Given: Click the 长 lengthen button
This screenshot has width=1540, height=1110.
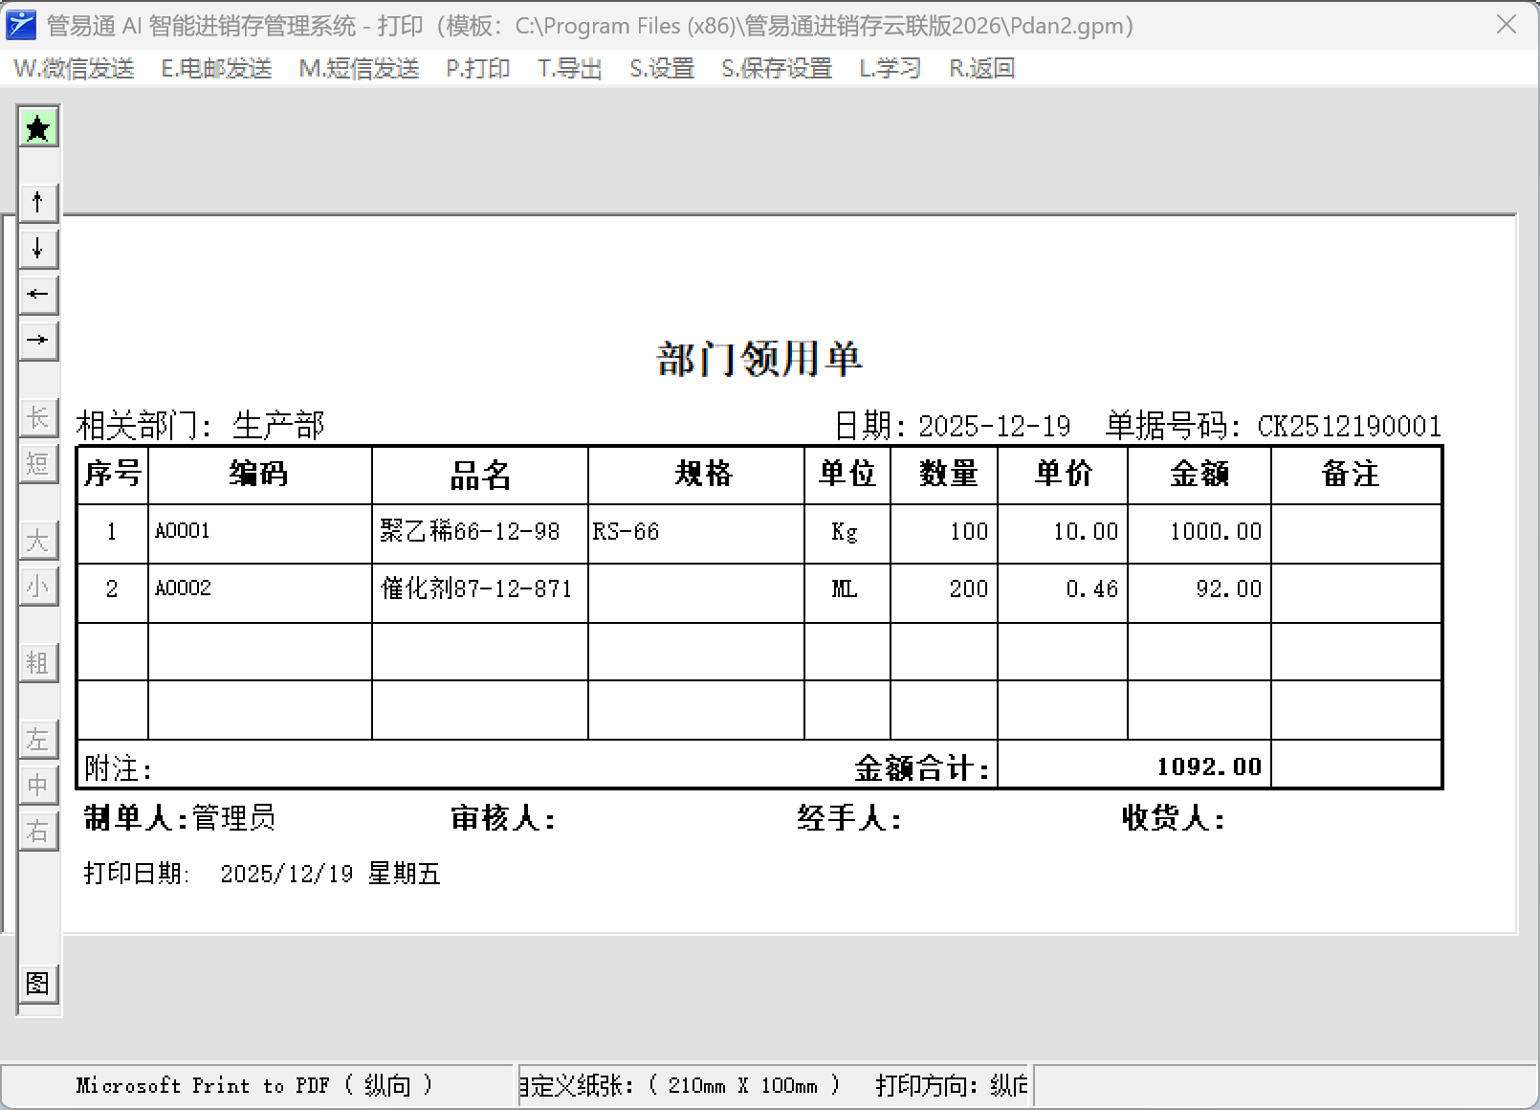Looking at the screenshot, I should (38, 417).
